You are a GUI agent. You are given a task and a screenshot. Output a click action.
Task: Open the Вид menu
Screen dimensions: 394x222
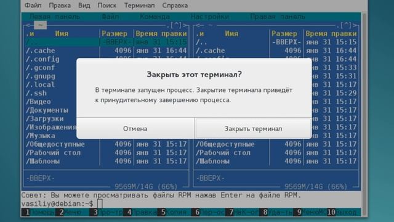(x=84, y=6)
